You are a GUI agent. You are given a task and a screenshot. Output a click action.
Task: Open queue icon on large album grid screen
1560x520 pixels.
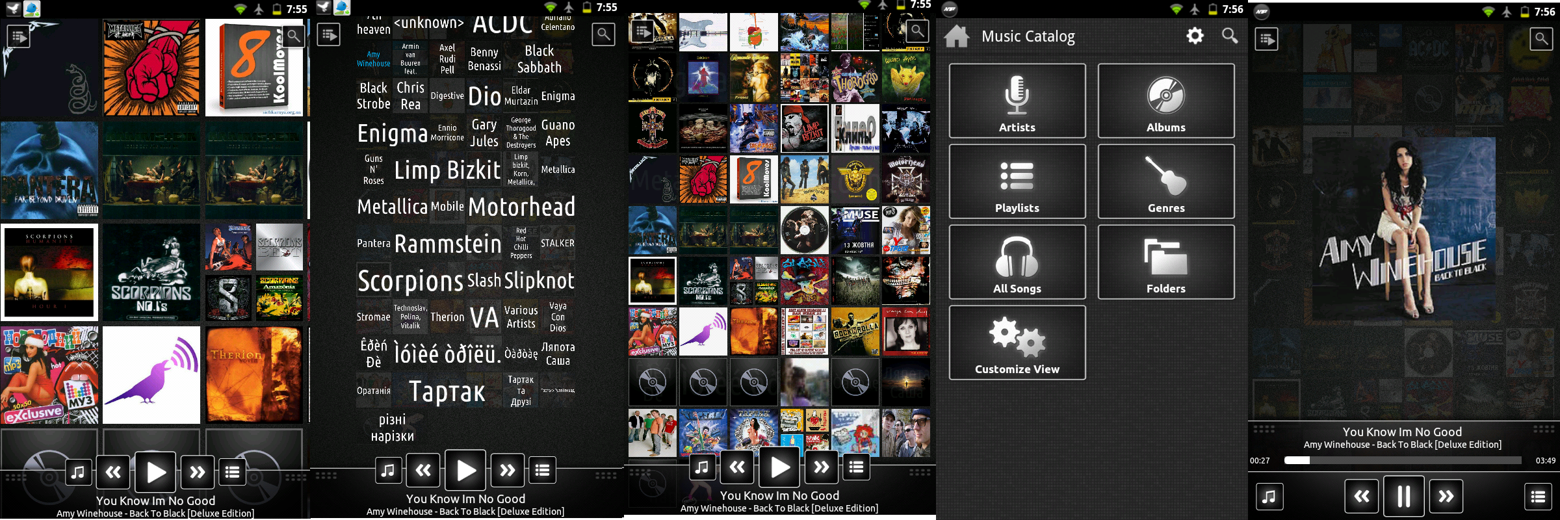18,36
